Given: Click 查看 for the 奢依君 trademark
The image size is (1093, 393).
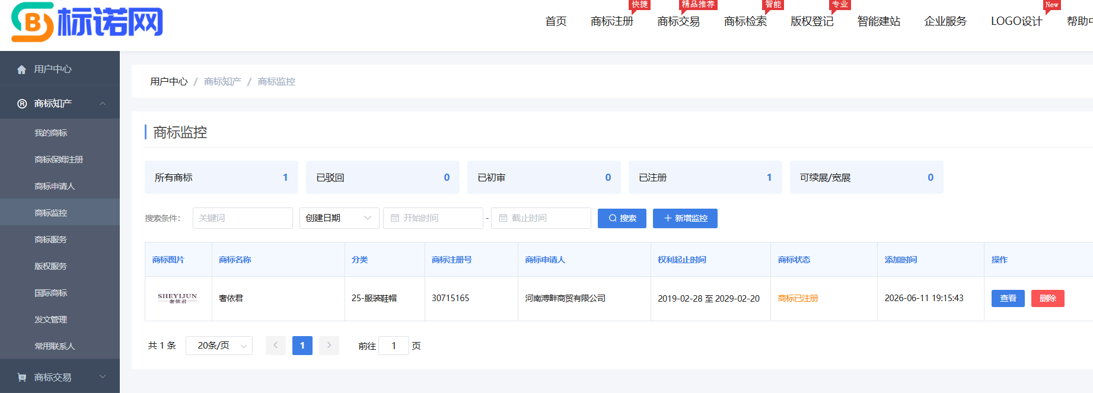Looking at the screenshot, I should click(1008, 298).
